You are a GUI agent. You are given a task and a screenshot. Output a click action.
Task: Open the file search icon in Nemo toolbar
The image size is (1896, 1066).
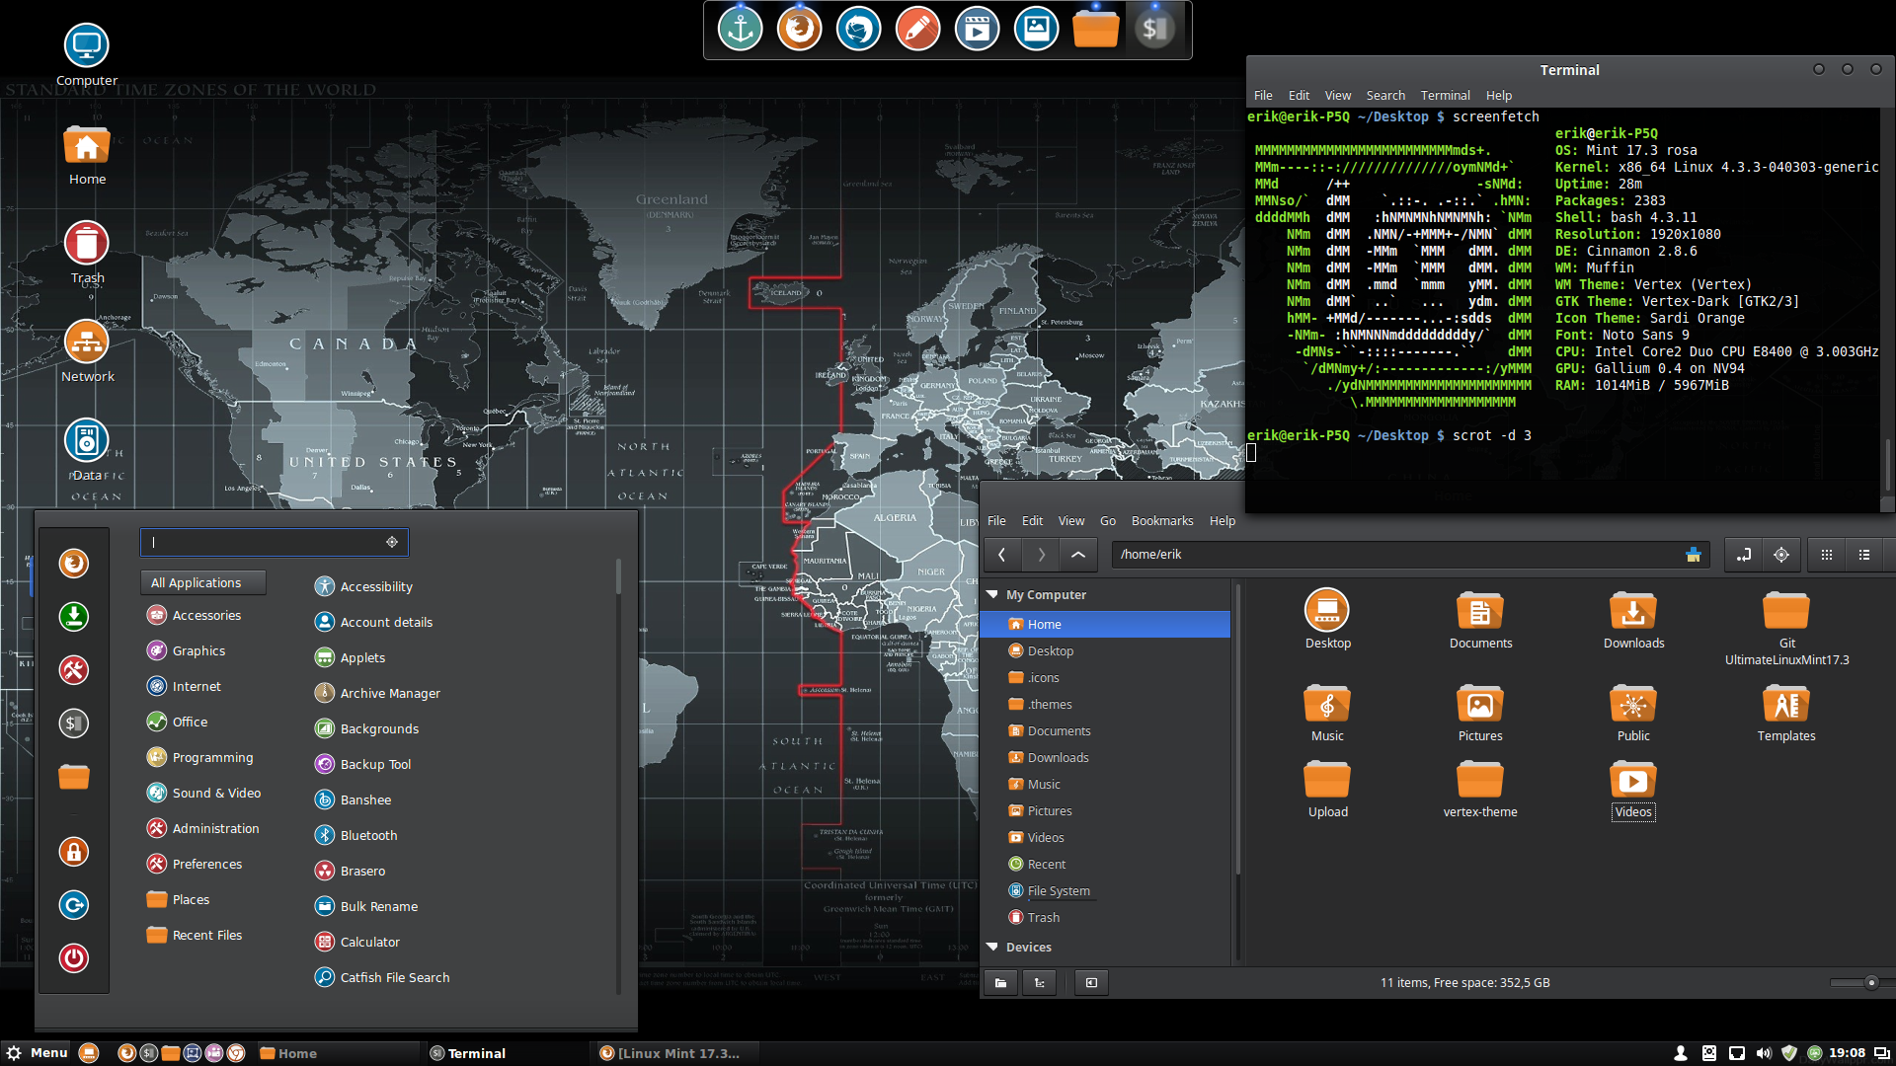pyautogui.click(x=1781, y=555)
